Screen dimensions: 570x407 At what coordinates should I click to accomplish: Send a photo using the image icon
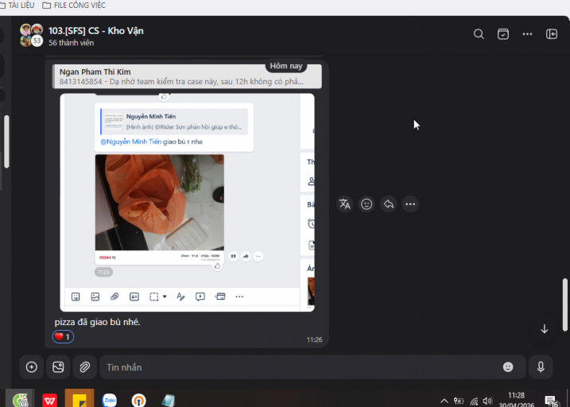(58, 367)
